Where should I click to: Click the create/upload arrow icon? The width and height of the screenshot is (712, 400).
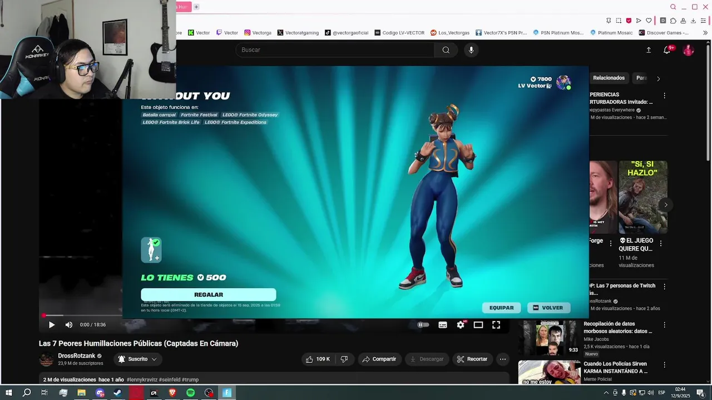coord(649,50)
